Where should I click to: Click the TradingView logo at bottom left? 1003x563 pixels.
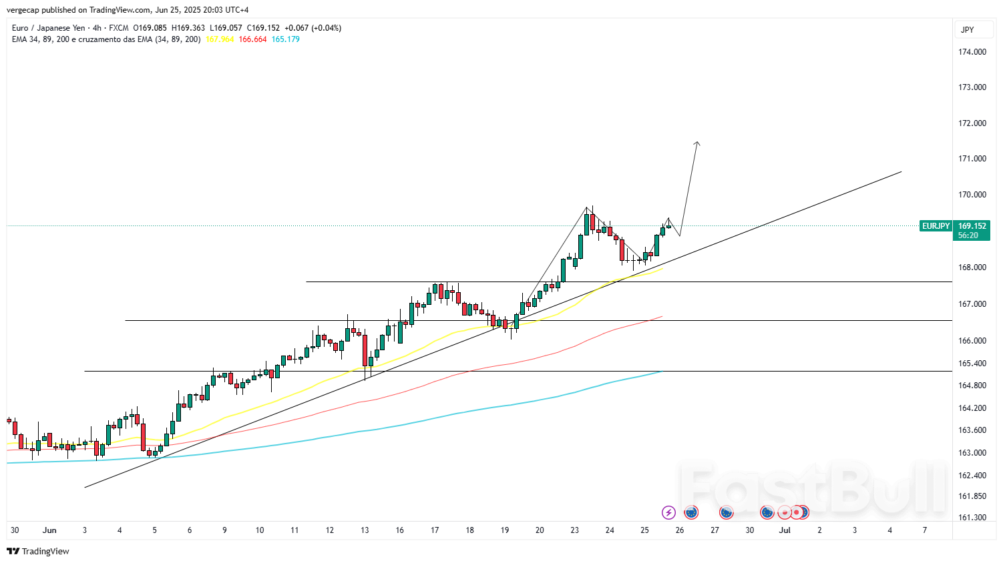[x=38, y=551]
